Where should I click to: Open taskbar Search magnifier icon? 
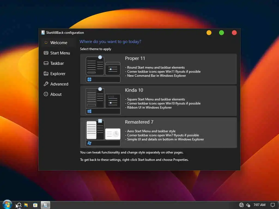(x=19, y=205)
